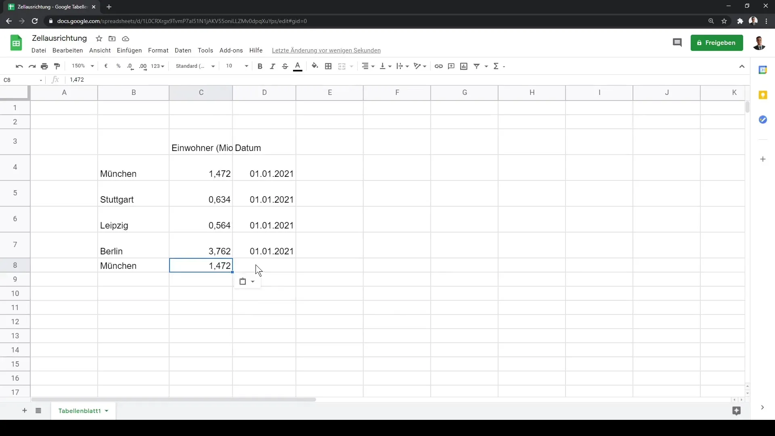This screenshot has width=775, height=436.
Task: Open the Tools menu
Action: click(205, 50)
